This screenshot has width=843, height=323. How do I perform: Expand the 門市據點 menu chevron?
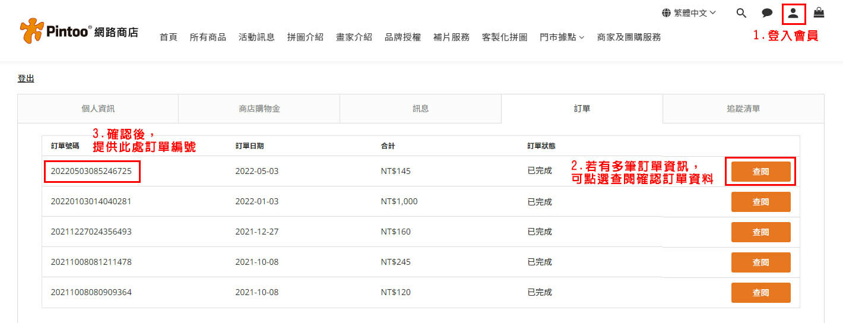click(x=582, y=37)
